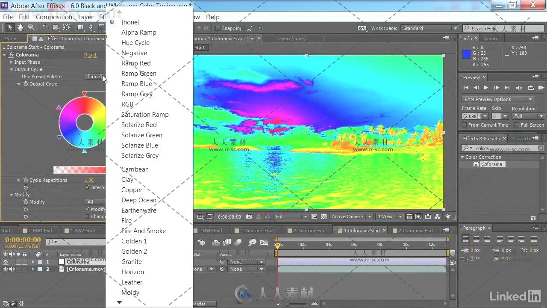The height and width of the screenshot is (308, 547).
Task: Click the Graph Editor timeline icon
Action: [264, 243]
